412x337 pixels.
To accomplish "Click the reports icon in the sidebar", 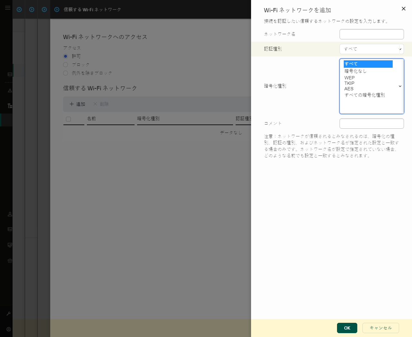I will (x=10, y=230).
